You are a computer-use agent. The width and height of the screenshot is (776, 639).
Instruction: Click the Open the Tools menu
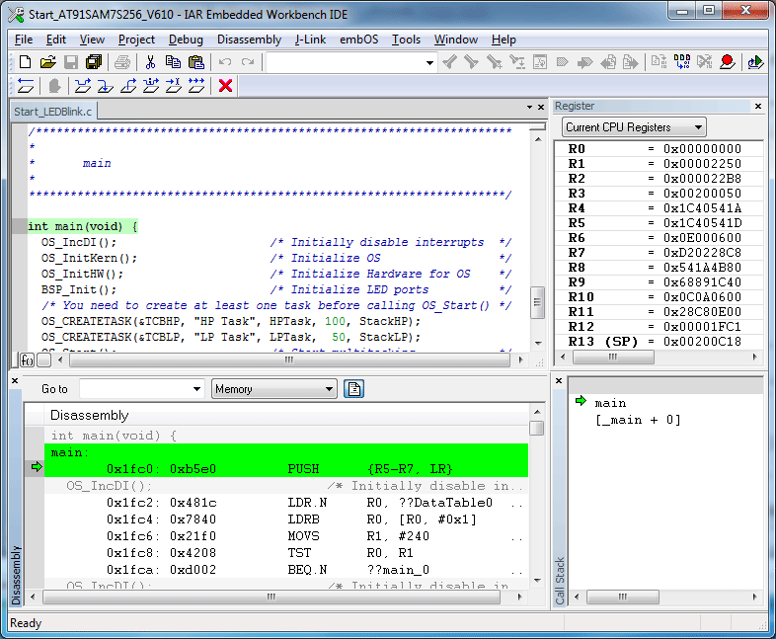tap(406, 40)
